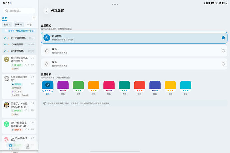Click the plus-clock icon next to 默认
The width and height of the screenshot is (230, 153).
pos(29,25)
